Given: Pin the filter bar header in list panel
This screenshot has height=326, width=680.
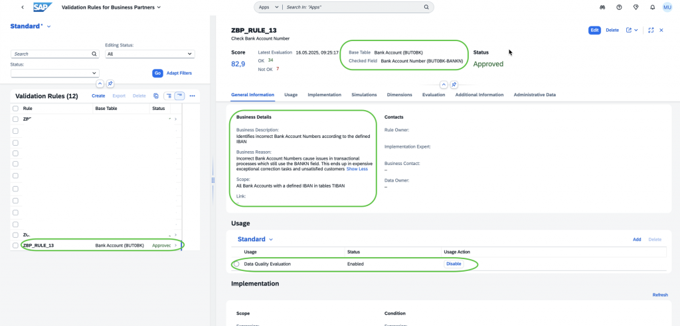Looking at the screenshot, I should click(110, 83).
